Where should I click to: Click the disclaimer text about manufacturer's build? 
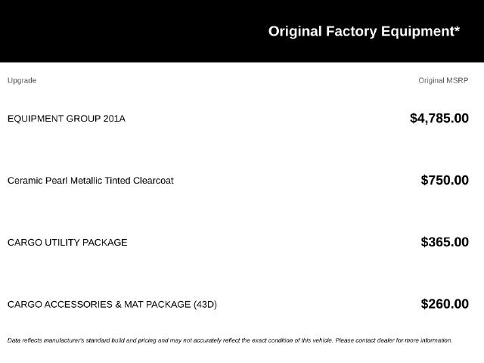pyautogui.click(x=230, y=340)
